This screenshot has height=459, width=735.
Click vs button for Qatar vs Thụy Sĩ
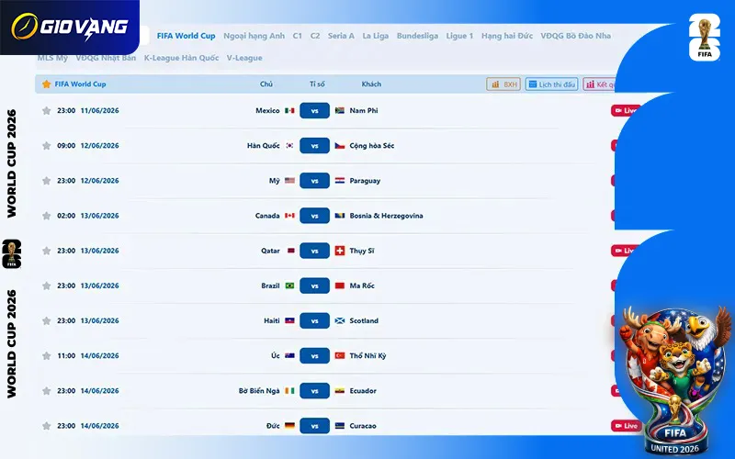click(314, 251)
